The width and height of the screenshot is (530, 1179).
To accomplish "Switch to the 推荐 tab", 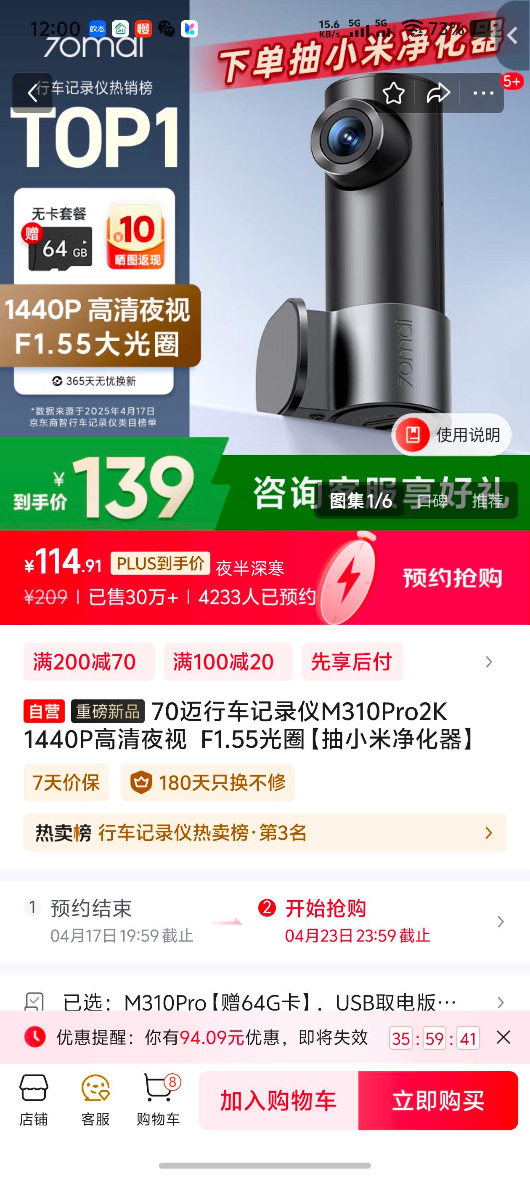I will point(488,501).
